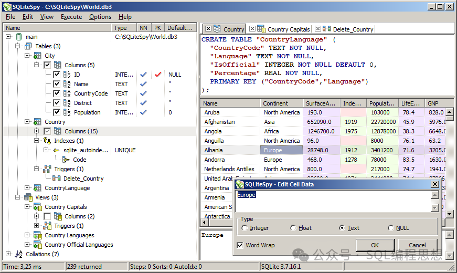Uncheck the CountryCode column checkbox

point(57,93)
